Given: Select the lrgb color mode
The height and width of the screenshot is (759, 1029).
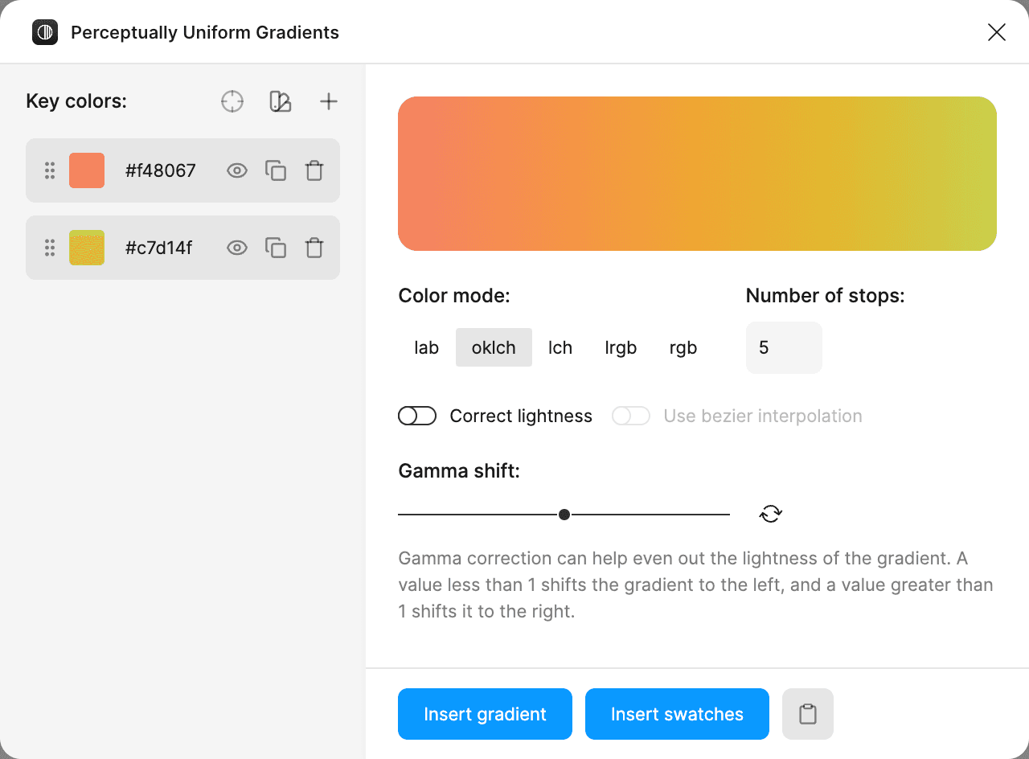Looking at the screenshot, I should (621, 347).
